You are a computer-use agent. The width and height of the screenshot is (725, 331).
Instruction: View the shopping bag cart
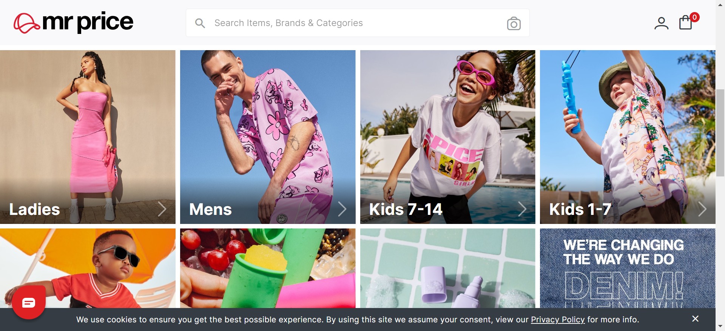coord(685,23)
